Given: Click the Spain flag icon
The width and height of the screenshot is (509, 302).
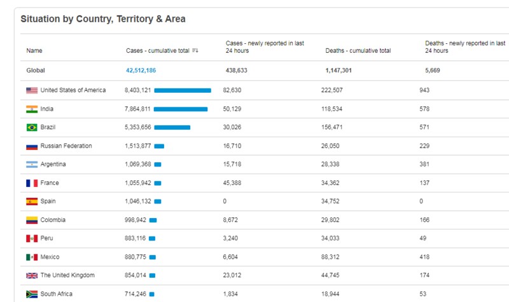Looking at the screenshot, I should pyautogui.click(x=32, y=202).
